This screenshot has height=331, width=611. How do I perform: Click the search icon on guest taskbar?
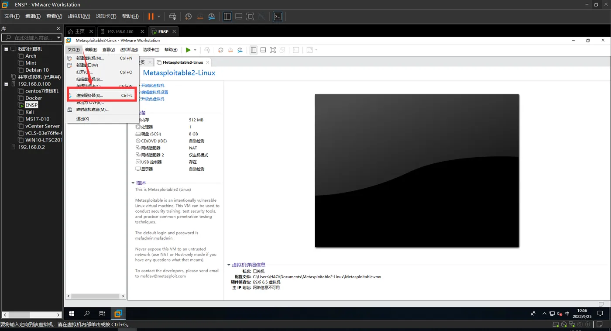click(87, 314)
